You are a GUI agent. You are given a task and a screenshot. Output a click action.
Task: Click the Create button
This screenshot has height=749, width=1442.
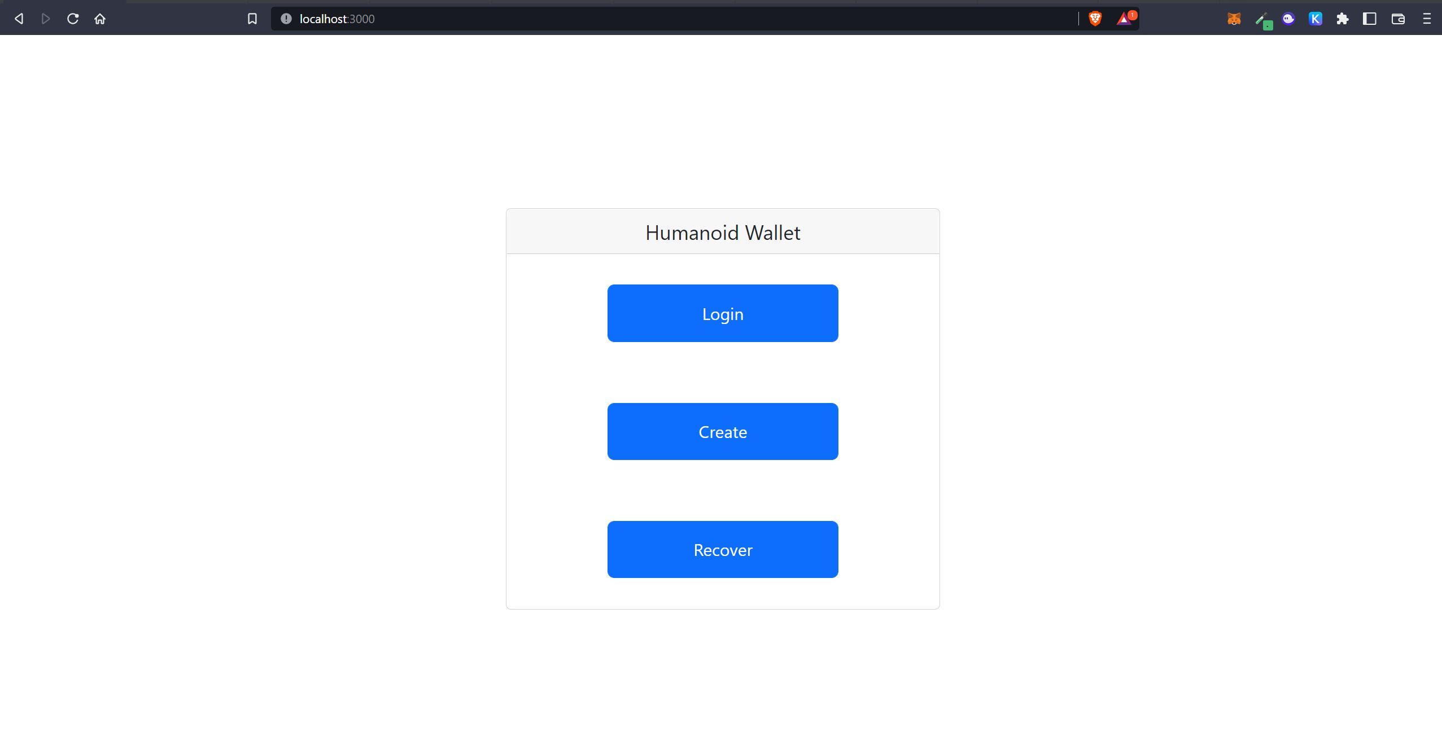click(723, 431)
